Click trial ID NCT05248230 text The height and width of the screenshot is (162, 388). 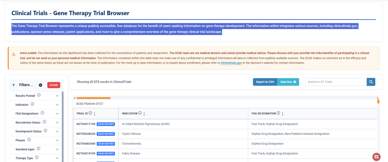tap(86, 134)
